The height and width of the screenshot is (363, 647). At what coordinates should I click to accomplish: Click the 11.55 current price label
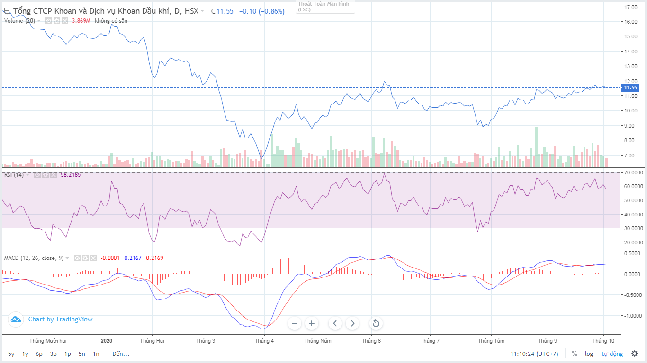click(630, 87)
